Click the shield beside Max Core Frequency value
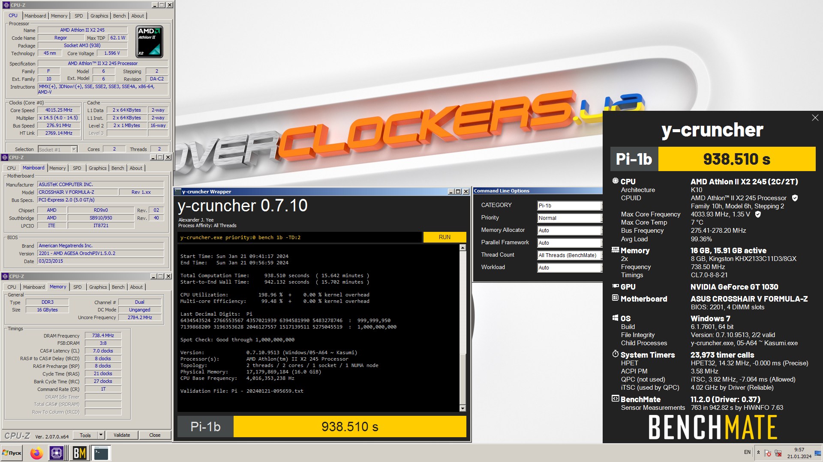This screenshot has width=823, height=462. (x=758, y=214)
